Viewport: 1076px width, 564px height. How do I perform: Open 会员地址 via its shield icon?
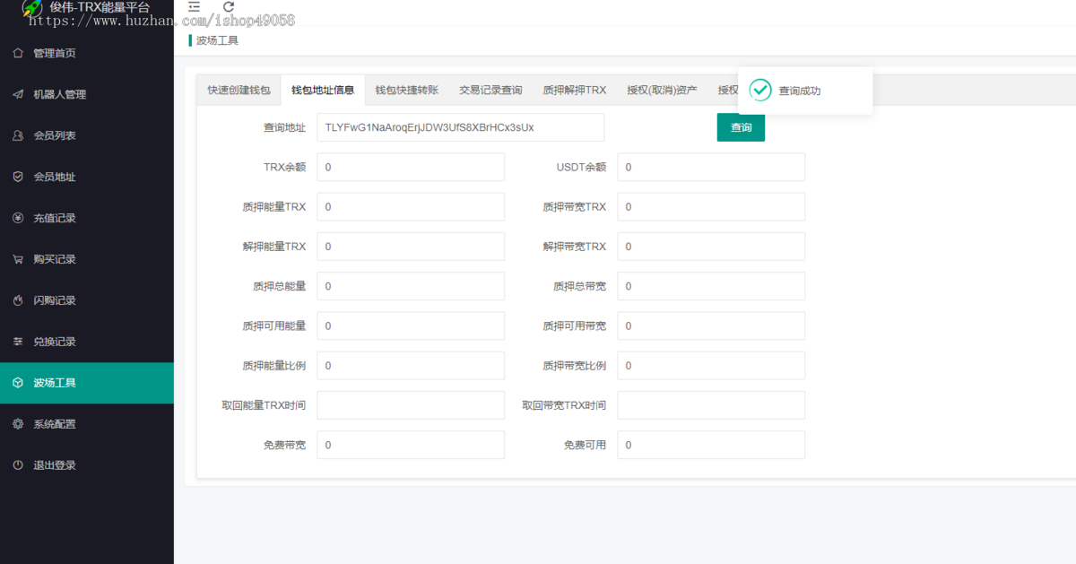18,177
